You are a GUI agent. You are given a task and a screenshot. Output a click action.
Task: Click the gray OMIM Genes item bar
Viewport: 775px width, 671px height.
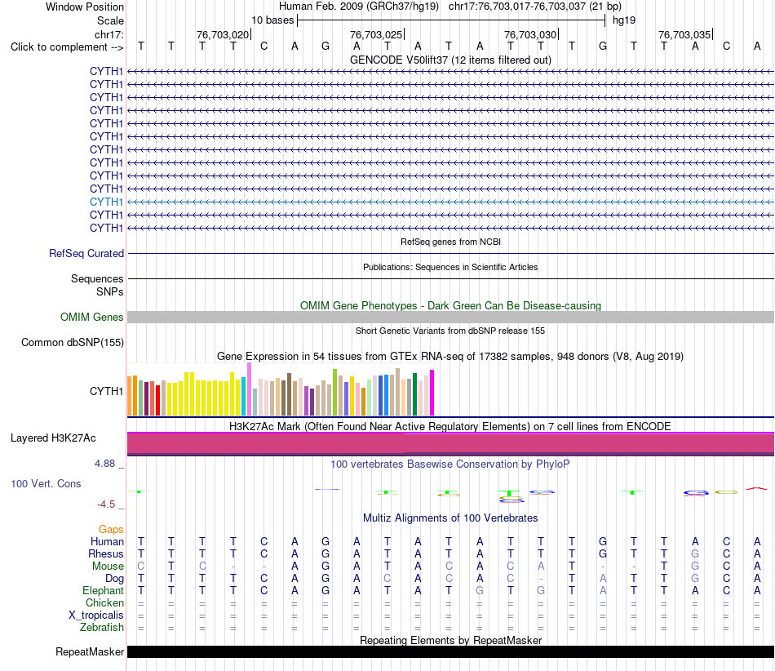pyautogui.click(x=450, y=317)
